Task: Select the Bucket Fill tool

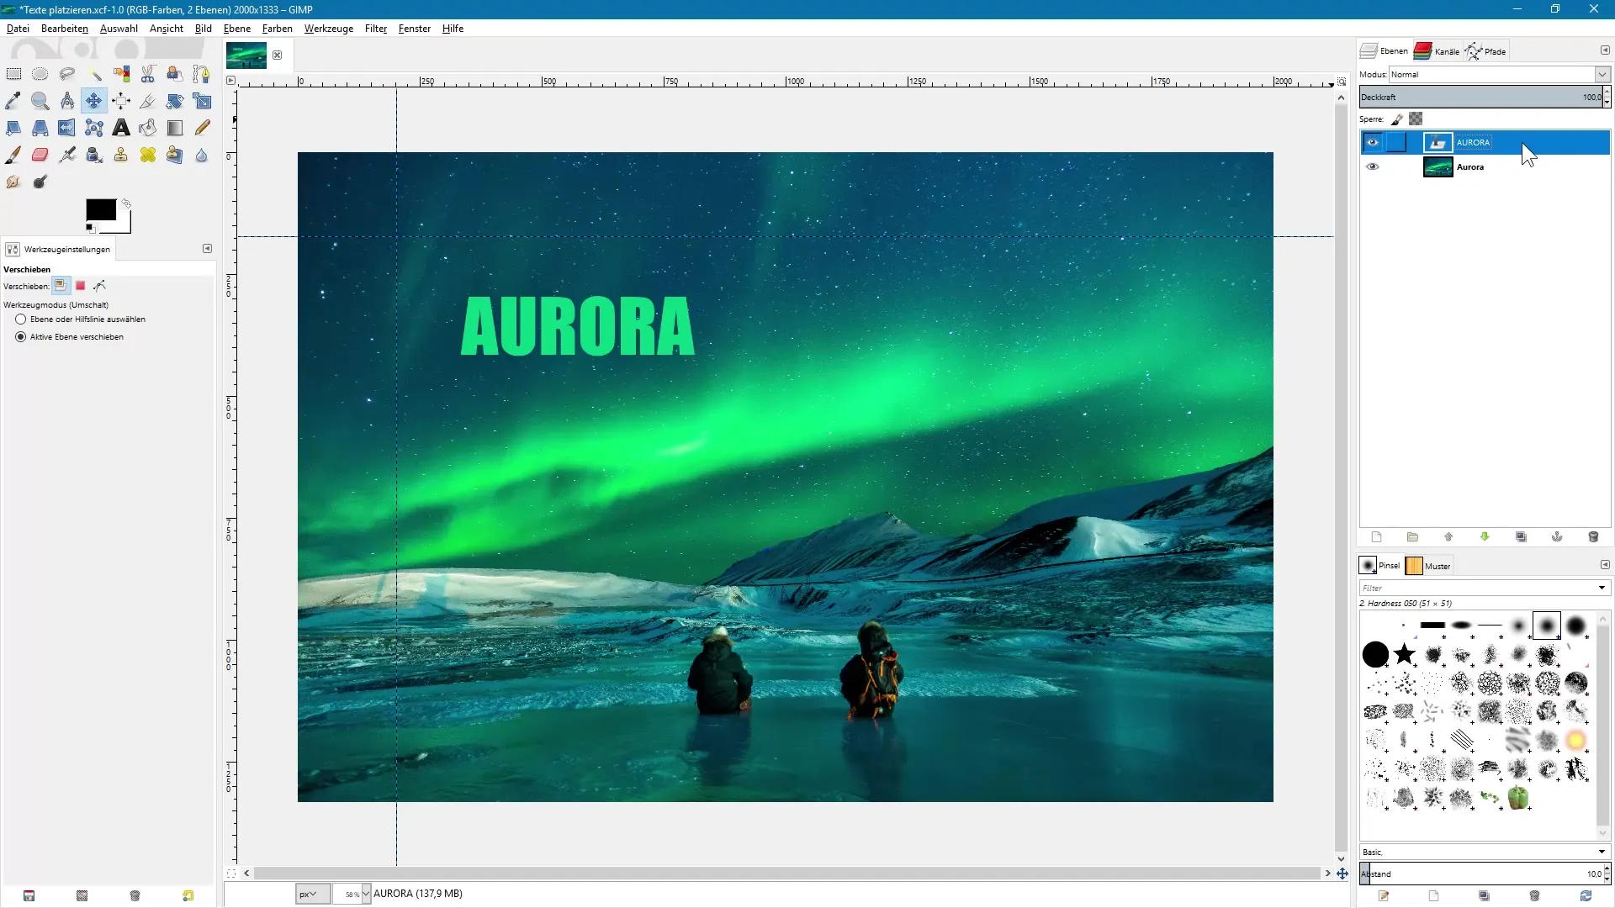Action: 148,128
